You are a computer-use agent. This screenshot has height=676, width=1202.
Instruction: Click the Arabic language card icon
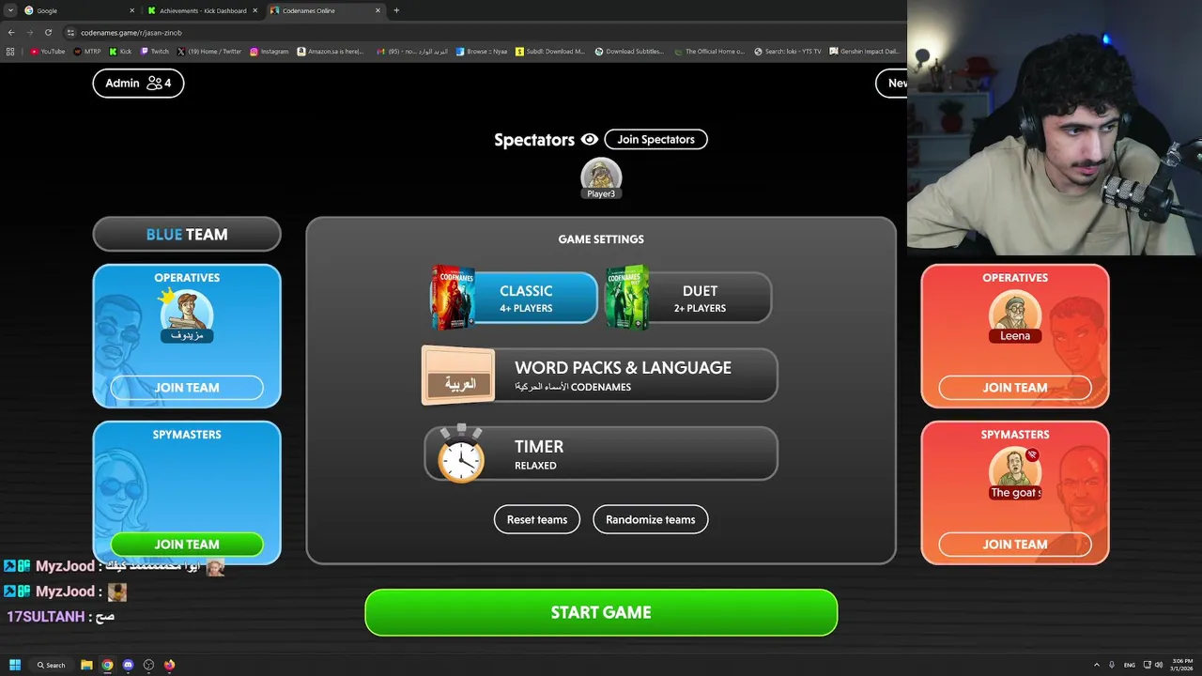click(x=458, y=376)
